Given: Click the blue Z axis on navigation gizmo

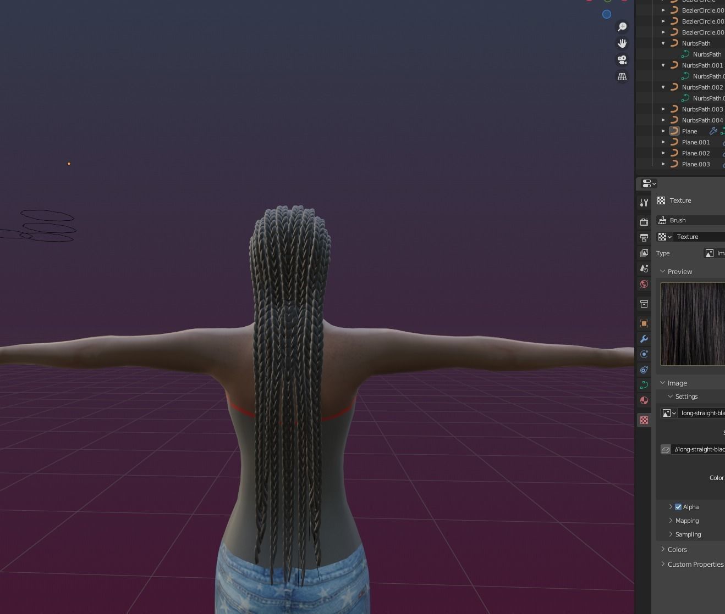Looking at the screenshot, I should pos(607,15).
